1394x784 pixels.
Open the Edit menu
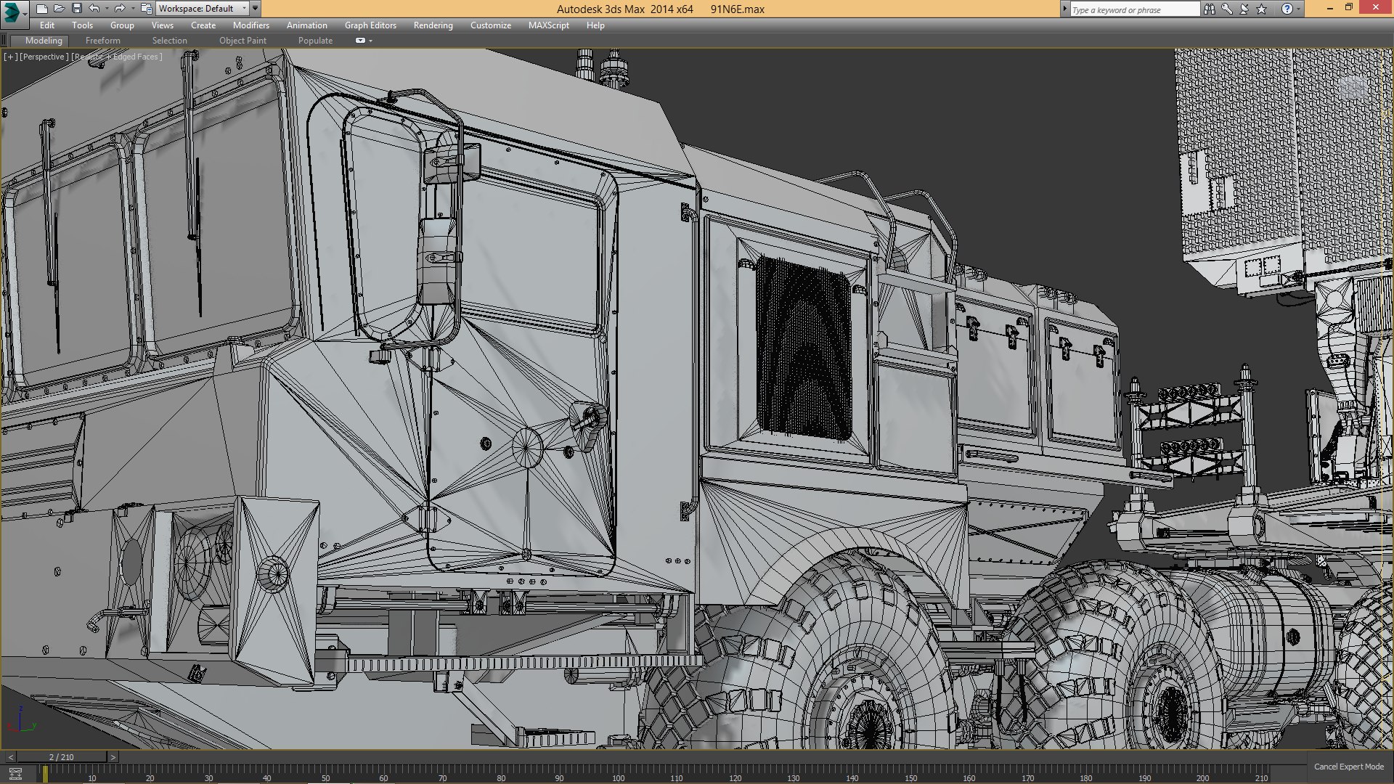[47, 25]
